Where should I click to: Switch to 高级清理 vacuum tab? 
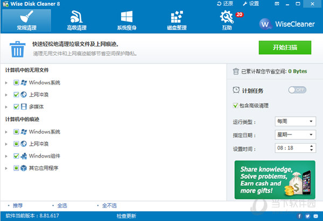pos(76,20)
